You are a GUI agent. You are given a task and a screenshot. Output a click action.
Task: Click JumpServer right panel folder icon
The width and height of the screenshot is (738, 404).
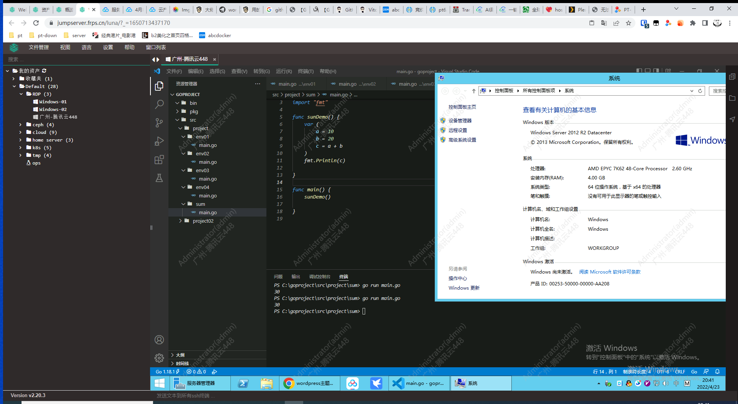pos(732,98)
